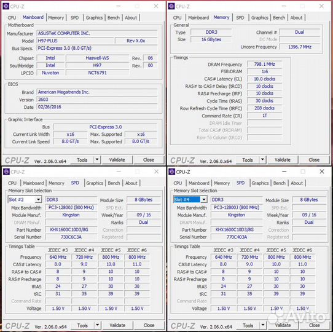
Task: Expand the Slot #4 memory slot selector
Action: click(x=203, y=199)
